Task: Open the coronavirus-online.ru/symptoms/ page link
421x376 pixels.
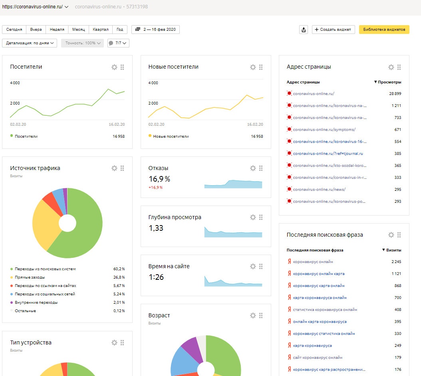Action: tap(324, 130)
